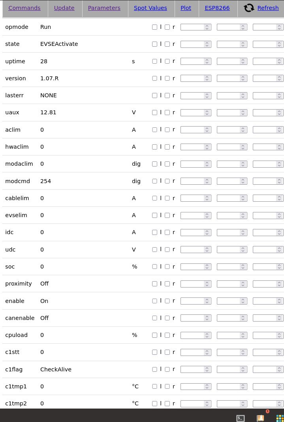Open the third dropdown in the modcmd row
The height and width of the screenshot is (422, 284).
[x=268, y=181]
